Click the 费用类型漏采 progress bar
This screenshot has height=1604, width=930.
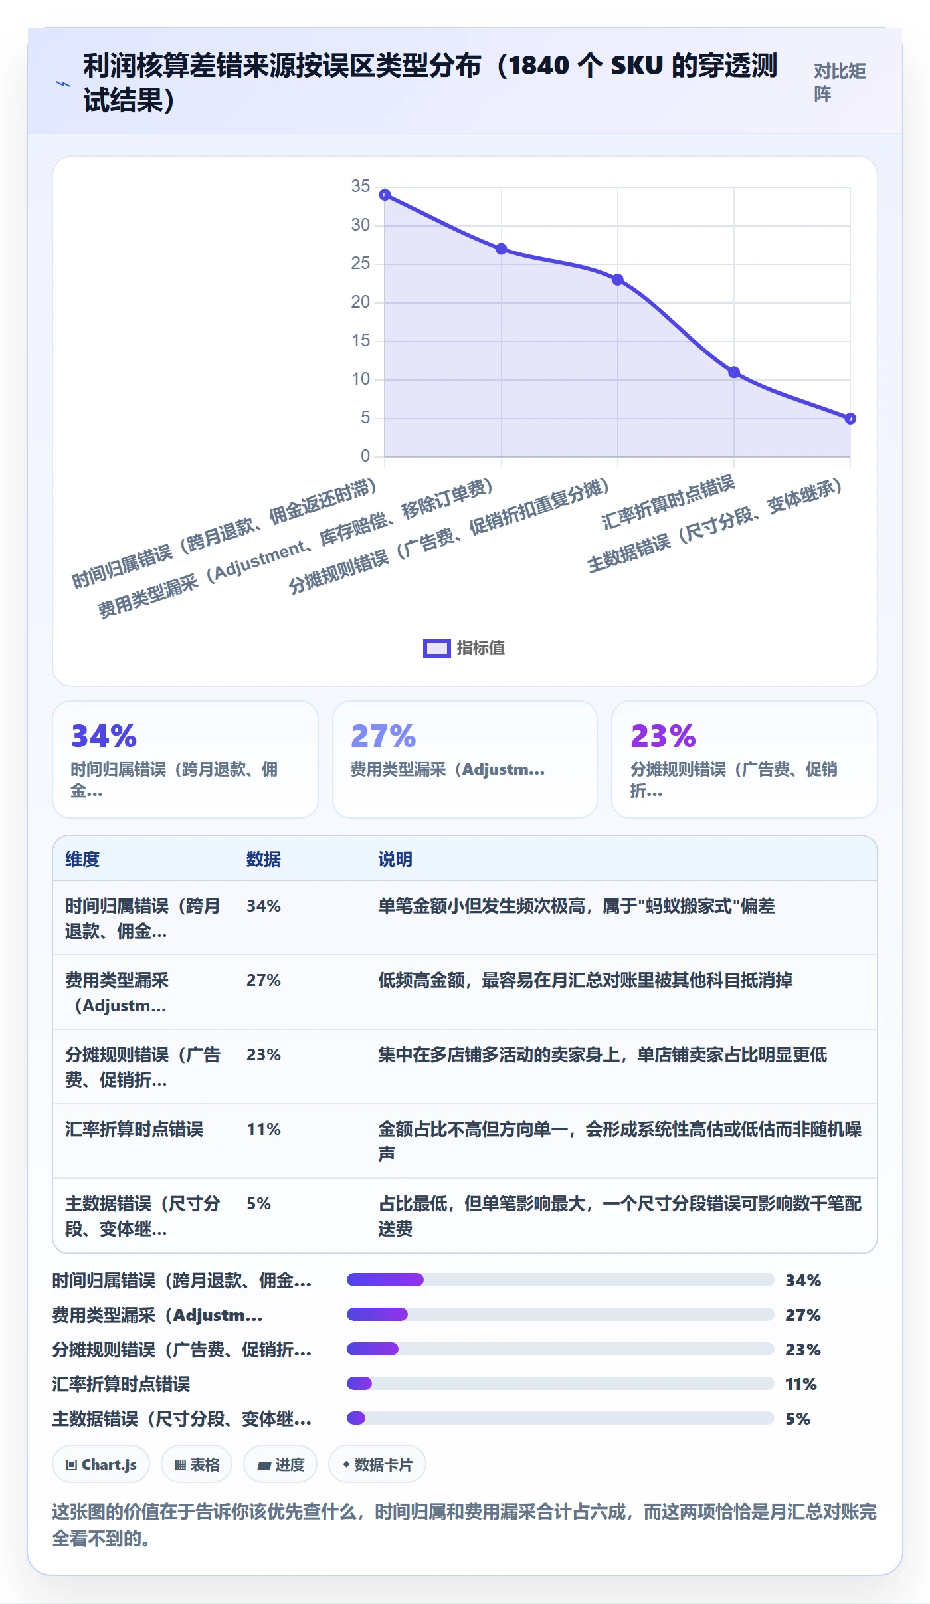coord(560,1314)
